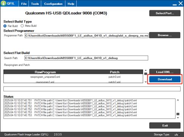Click the Patch column header
Screen dimensions: 184x137
(x=115, y=72)
